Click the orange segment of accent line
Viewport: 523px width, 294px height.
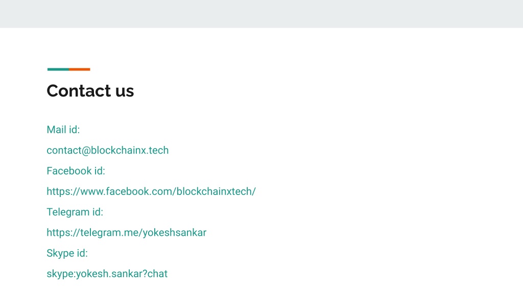pyautogui.click(x=80, y=69)
